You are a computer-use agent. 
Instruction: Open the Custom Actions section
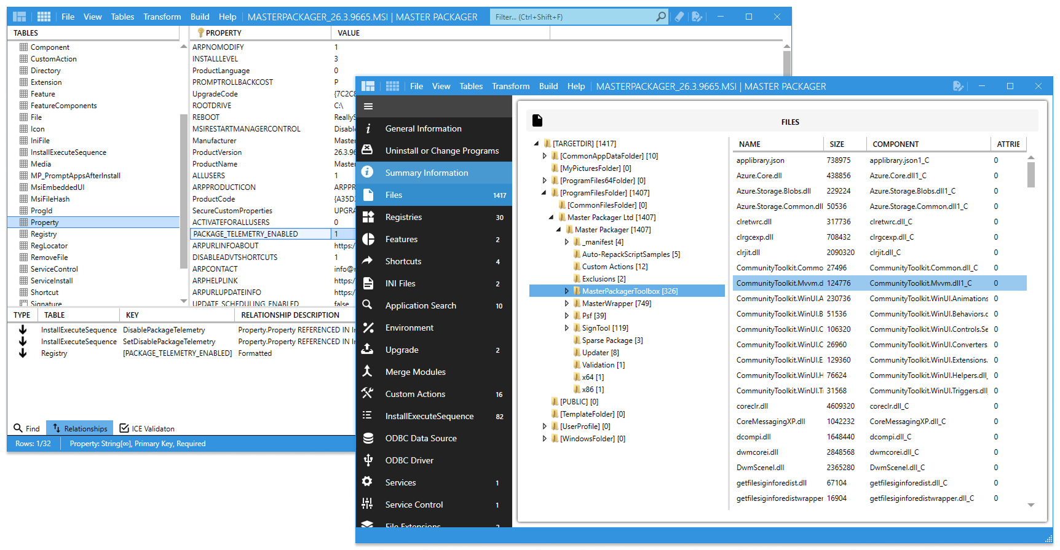click(434, 394)
